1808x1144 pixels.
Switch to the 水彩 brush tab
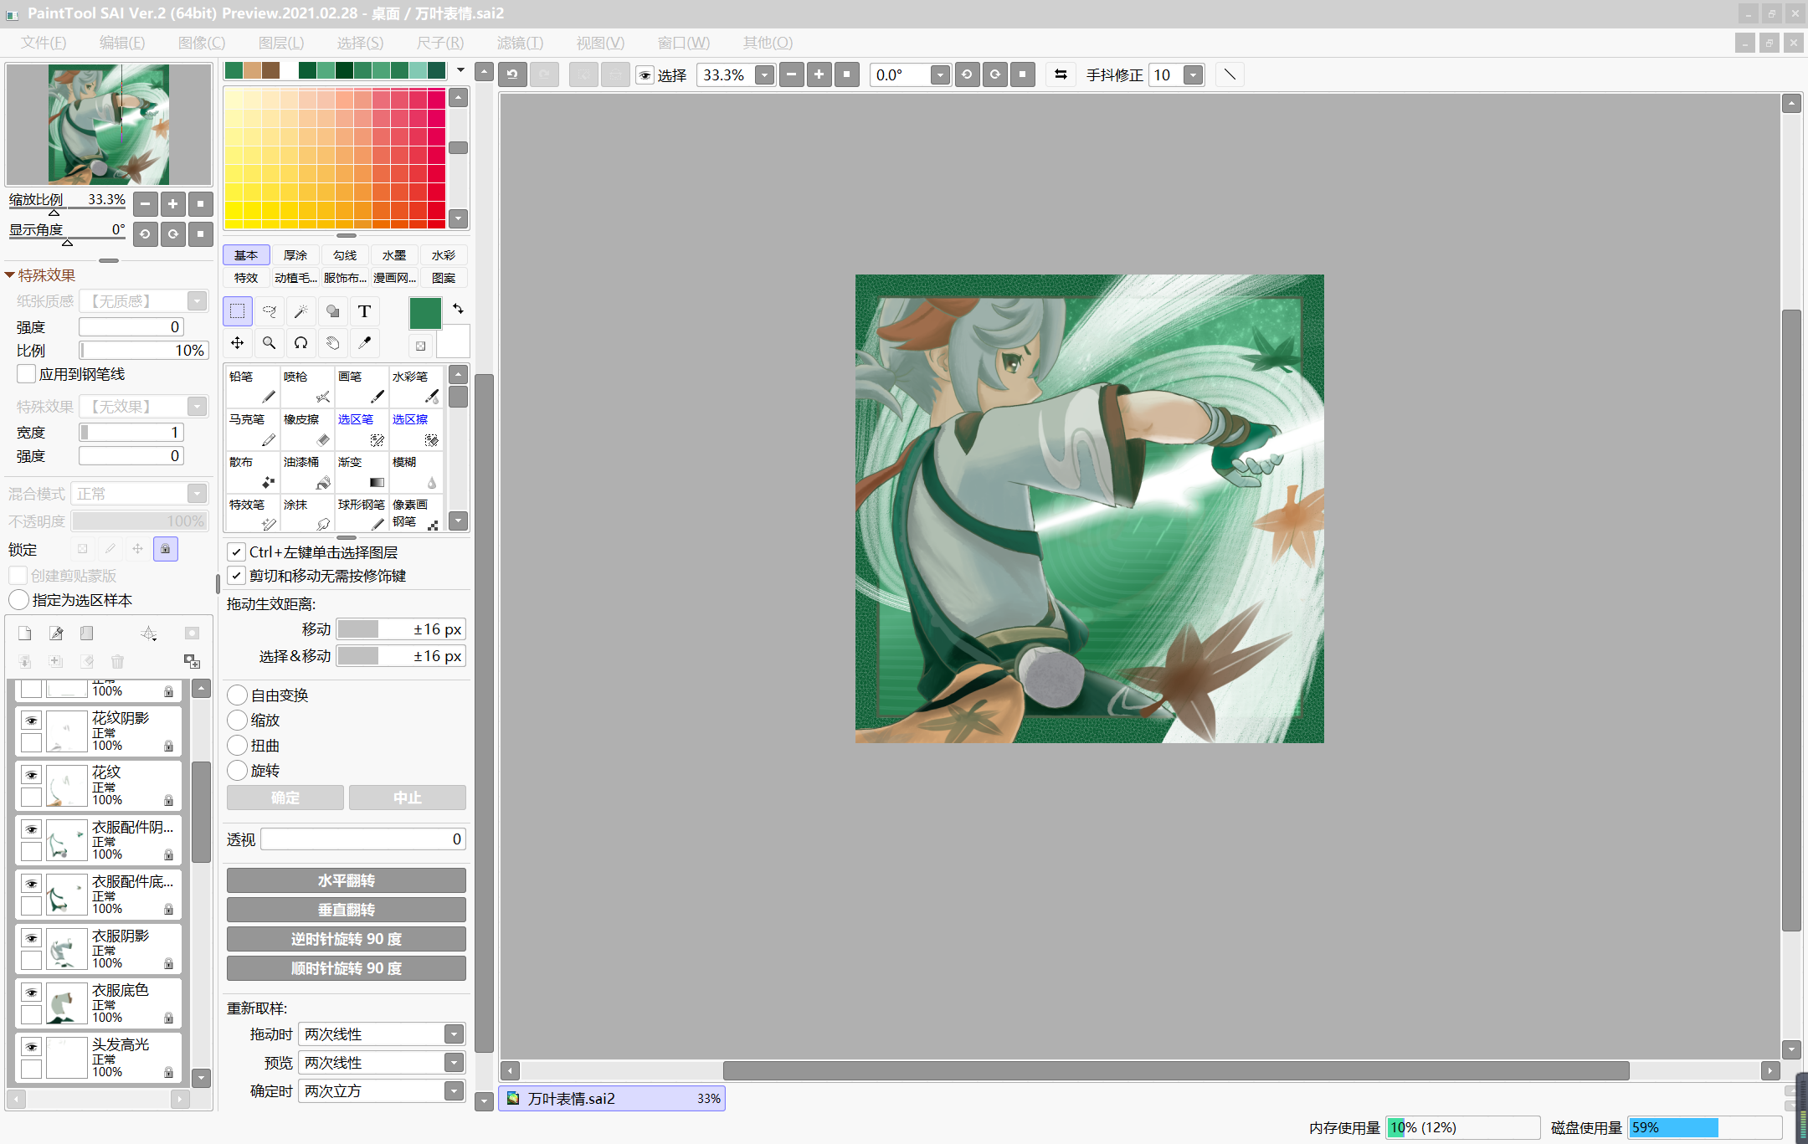[x=444, y=255]
